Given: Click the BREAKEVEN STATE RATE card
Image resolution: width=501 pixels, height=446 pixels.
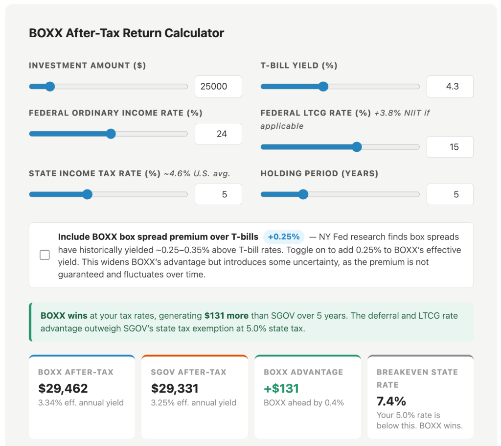Looking at the screenshot, I should point(420,397).
